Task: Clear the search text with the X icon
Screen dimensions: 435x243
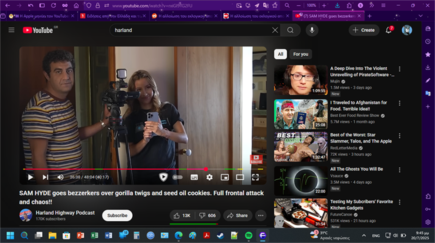Action: [x=275, y=30]
